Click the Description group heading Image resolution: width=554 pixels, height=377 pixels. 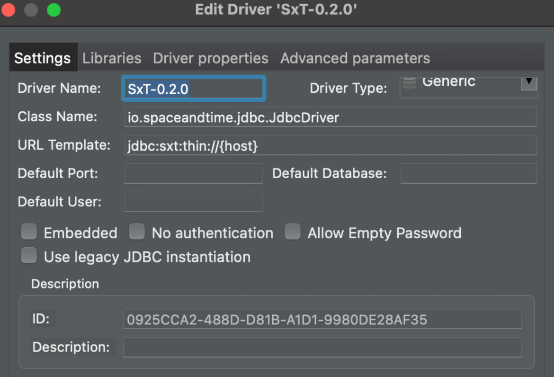click(65, 284)
